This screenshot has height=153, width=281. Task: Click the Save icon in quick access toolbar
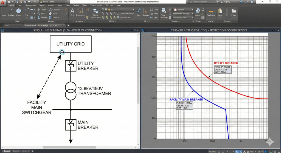tap(17, 2)
